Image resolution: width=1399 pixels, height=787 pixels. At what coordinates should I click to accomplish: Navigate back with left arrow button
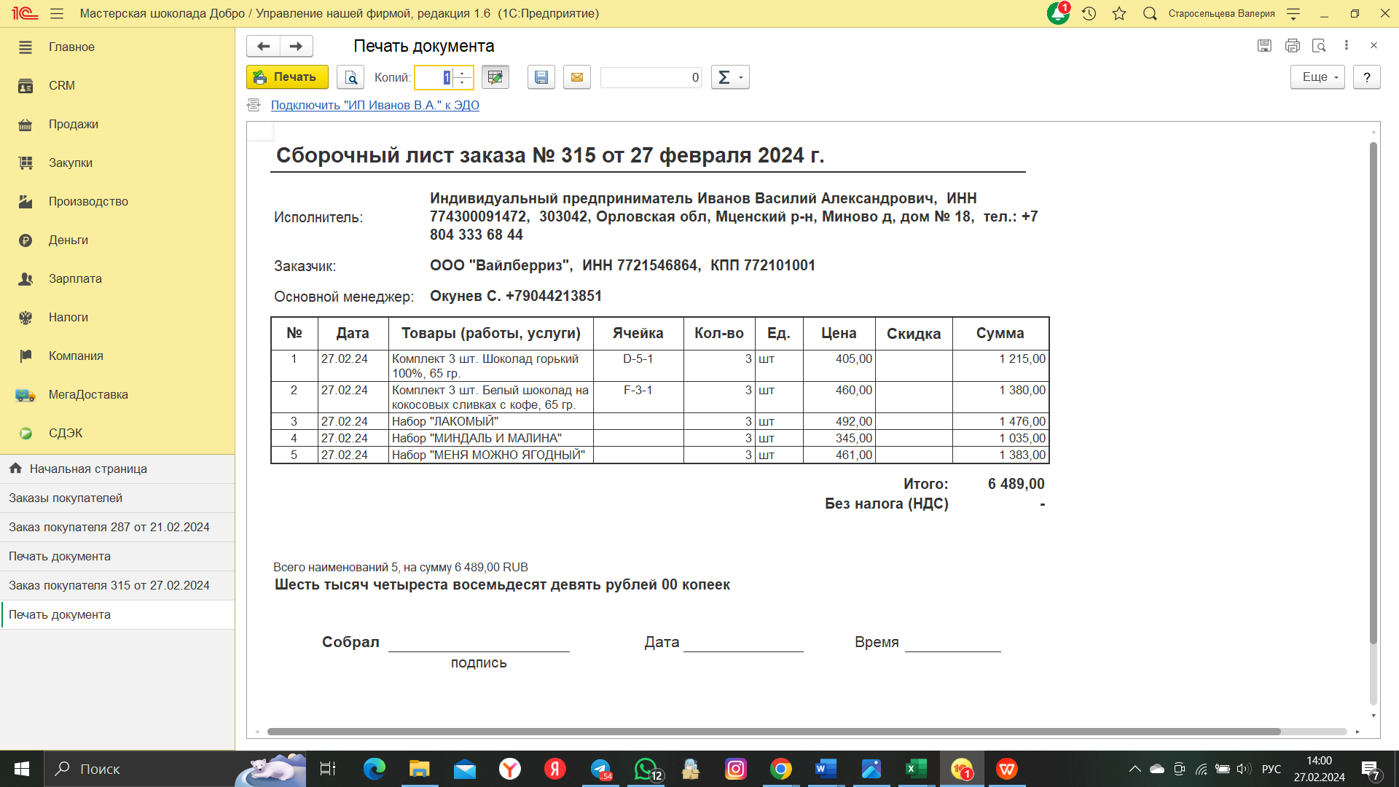(x=263, y=46)
